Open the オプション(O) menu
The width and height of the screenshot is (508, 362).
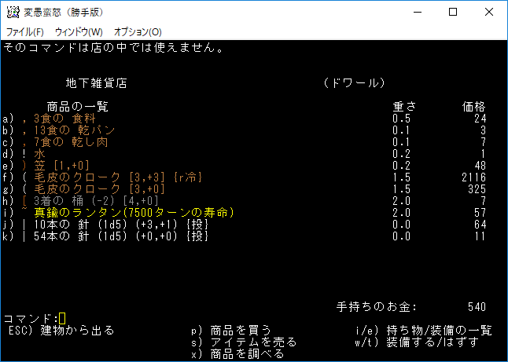(x=138, y=32)
